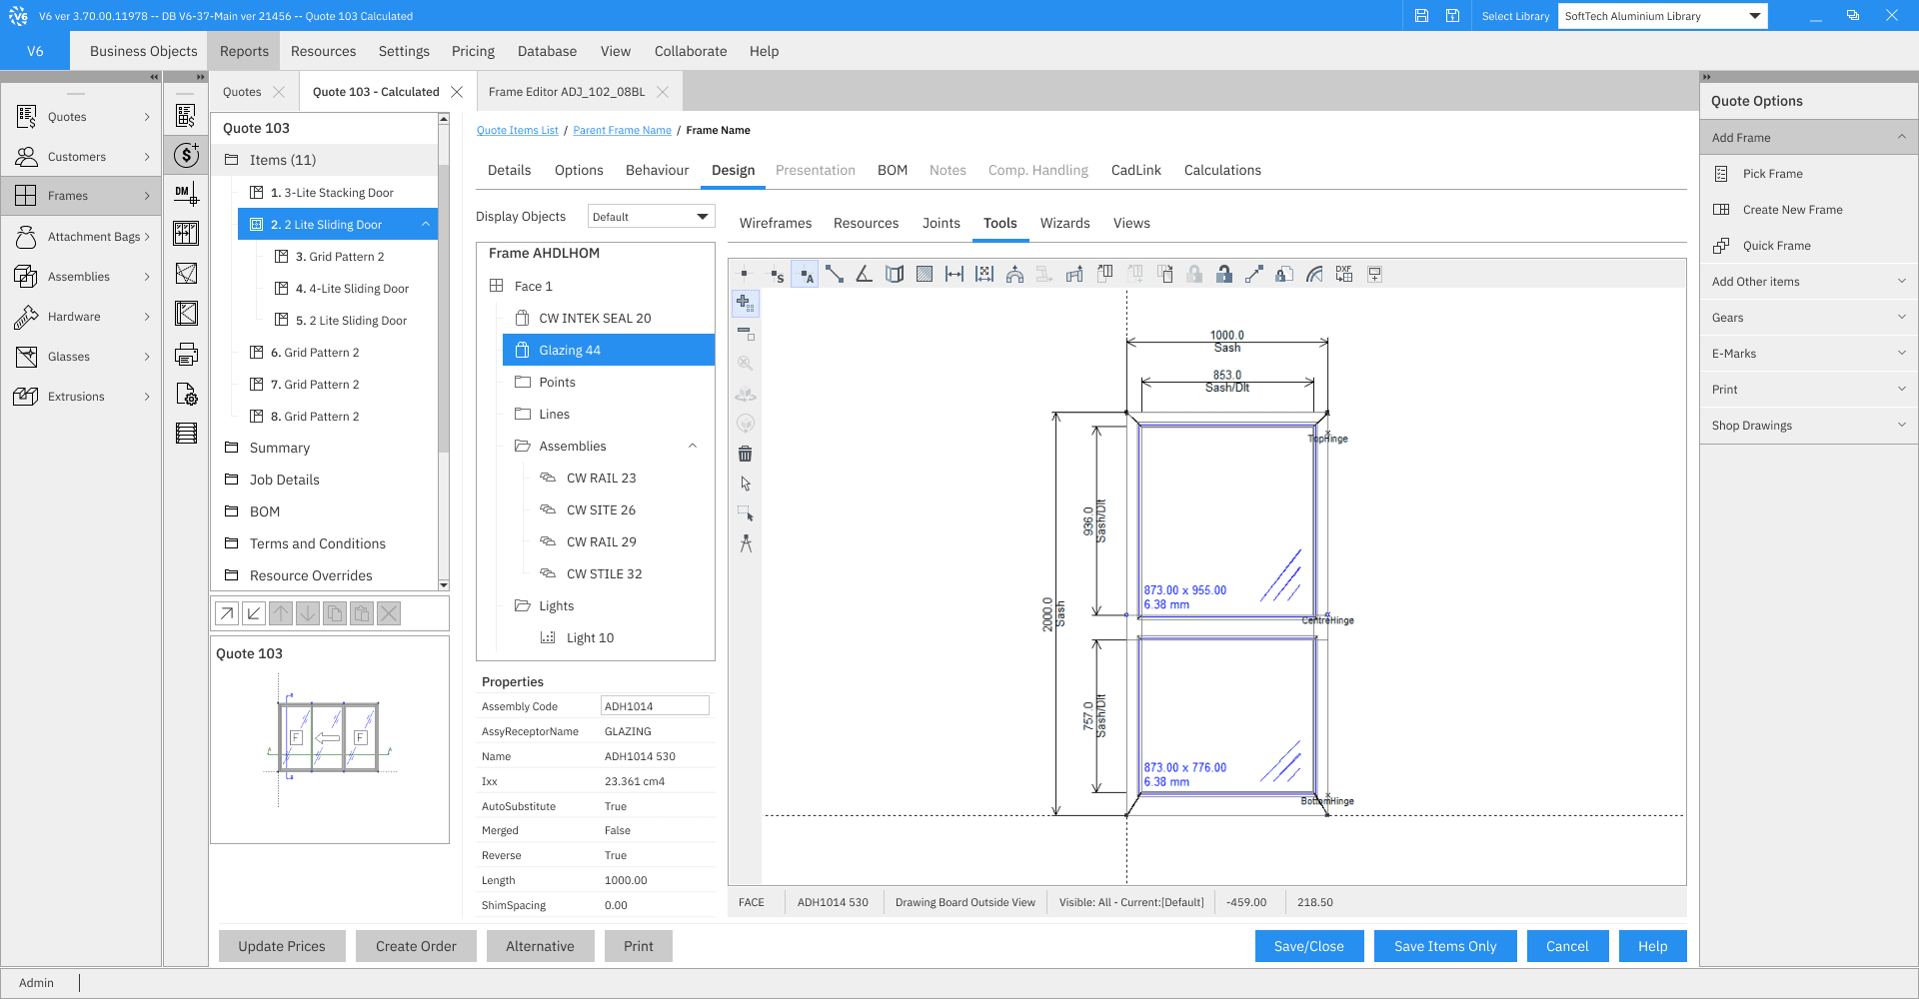Open the Calculations tab
Screen dimensions: 1919x999
pyautogui.click(x=1222, y=170)
